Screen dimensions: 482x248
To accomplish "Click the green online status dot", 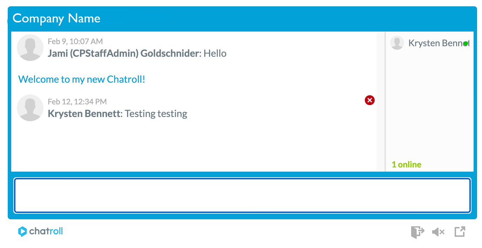I will [x=466, y=43].
